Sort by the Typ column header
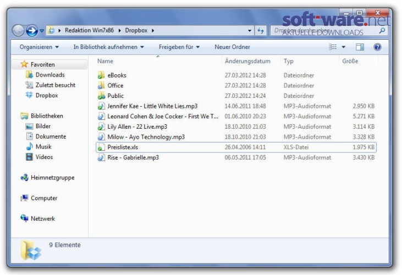 288,61
